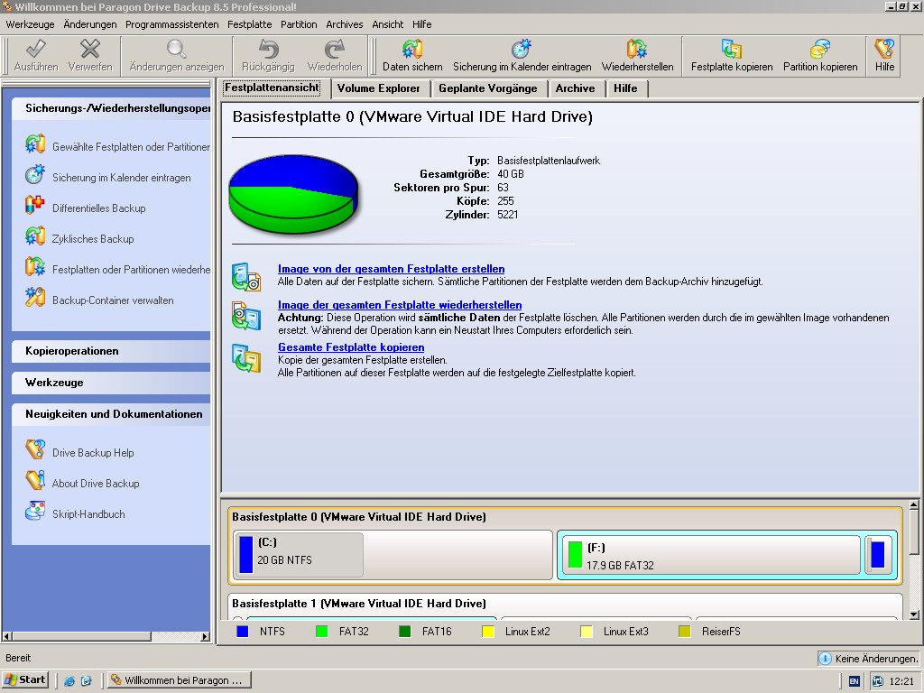Click the EN language indicator in tray
The height and width of the screenshot is (693, 924).
pyautogui.click(x=854, y=681)
